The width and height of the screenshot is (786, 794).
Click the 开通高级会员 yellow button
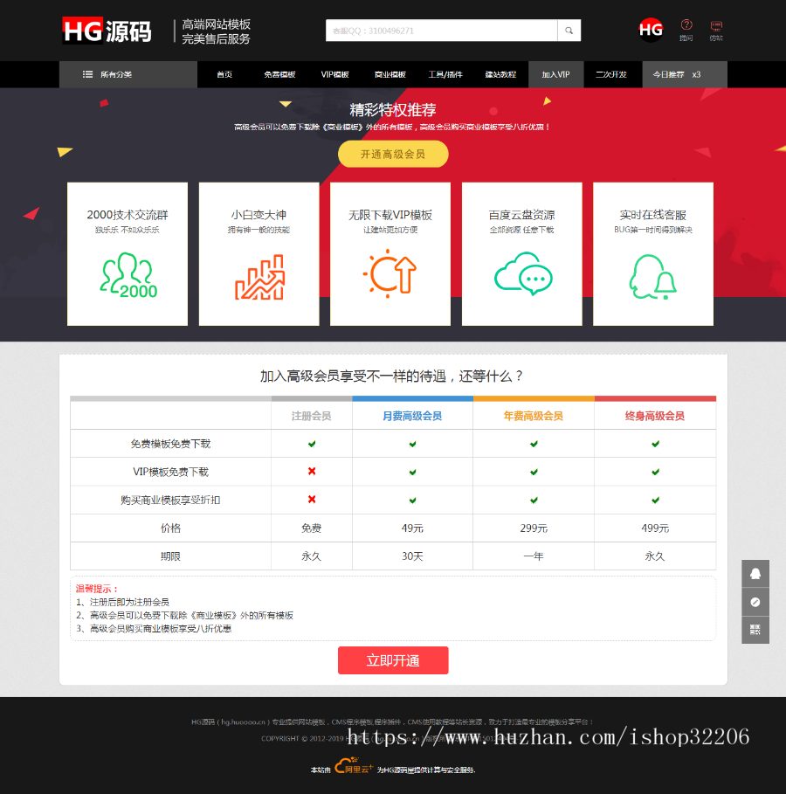point(393,154)
